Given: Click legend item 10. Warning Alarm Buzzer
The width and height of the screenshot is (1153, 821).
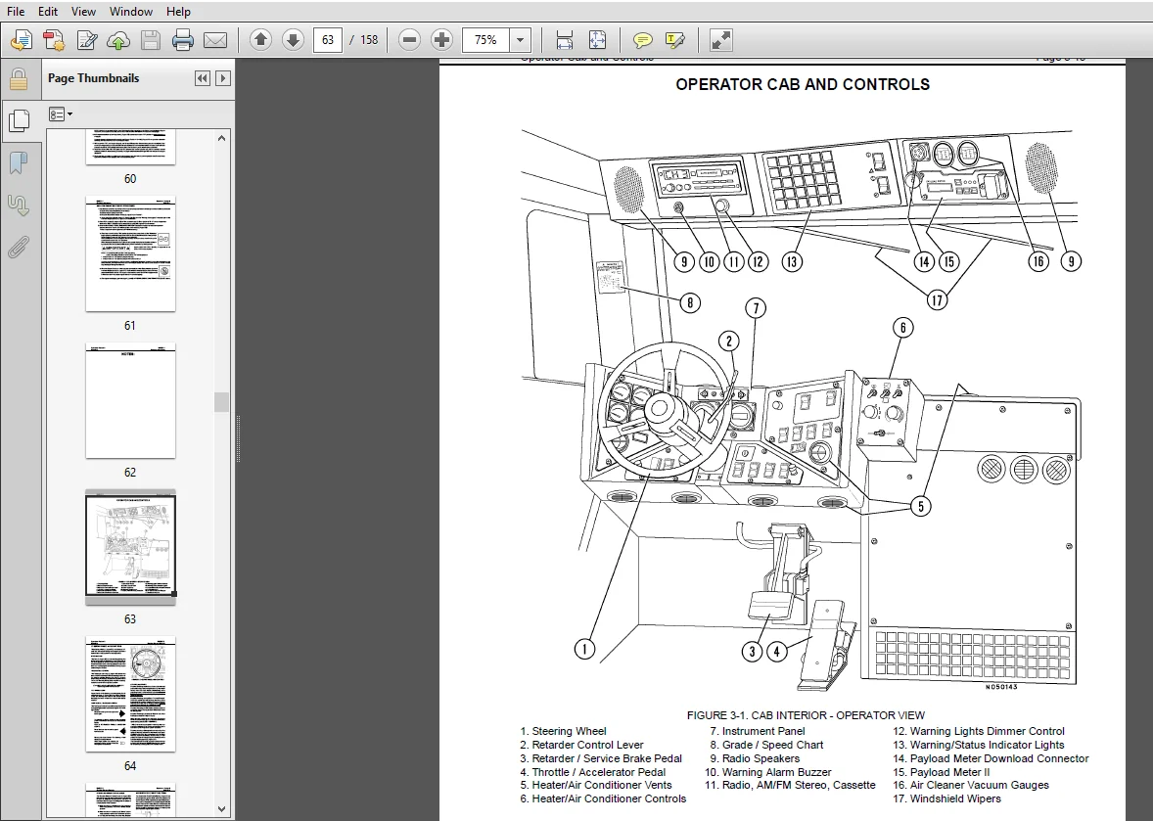Looking at the screenshot, I should pyautogui.click(x=767, y=772).
